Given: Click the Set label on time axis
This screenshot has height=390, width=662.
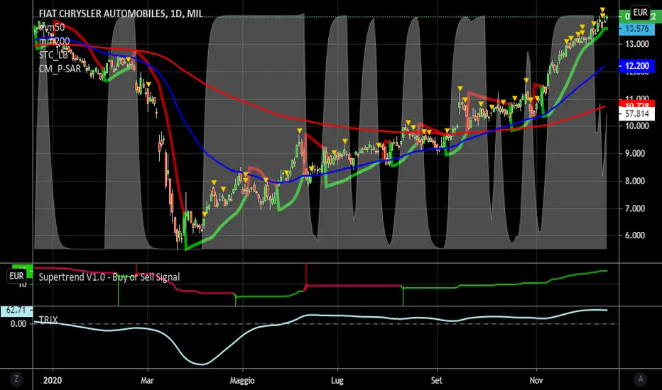Looking at the screenshot, I should click(x=437, y=380).
